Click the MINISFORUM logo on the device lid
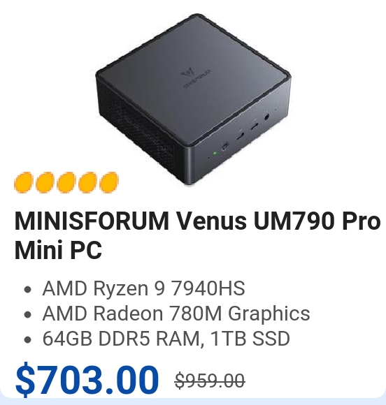386x405 pixels. click(x=196, y=75)
